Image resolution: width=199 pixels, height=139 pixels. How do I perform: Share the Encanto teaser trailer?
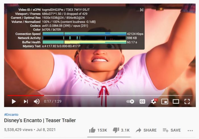146,130
